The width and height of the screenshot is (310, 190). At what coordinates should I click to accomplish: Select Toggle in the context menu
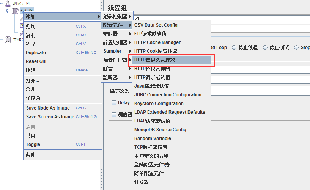coord(63,144)
